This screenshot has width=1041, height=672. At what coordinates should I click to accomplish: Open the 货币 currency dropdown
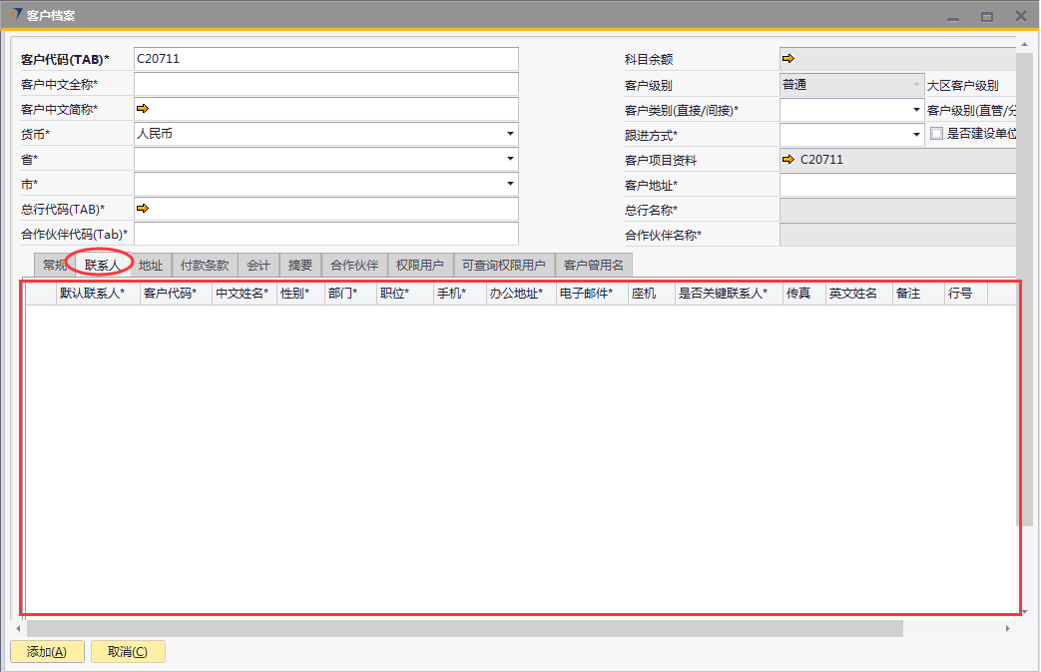point(510,134)
